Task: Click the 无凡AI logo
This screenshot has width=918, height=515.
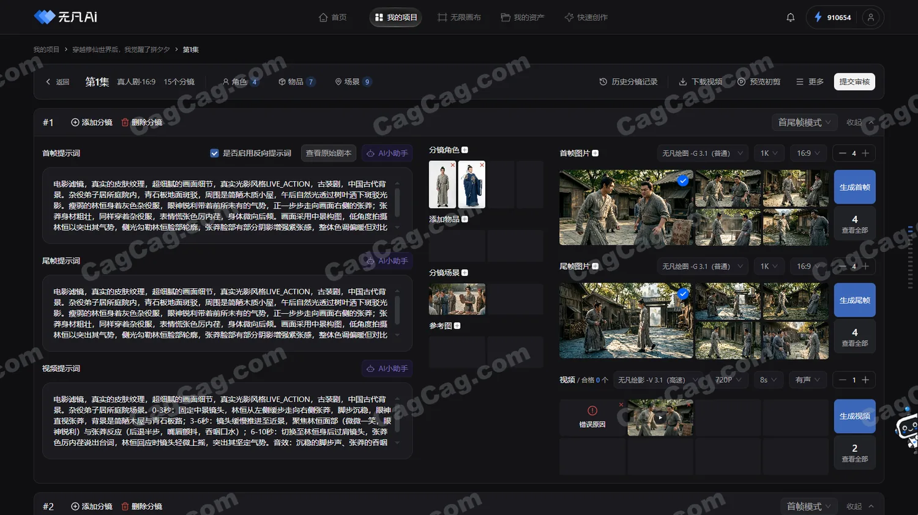Action: click(65, 17)
